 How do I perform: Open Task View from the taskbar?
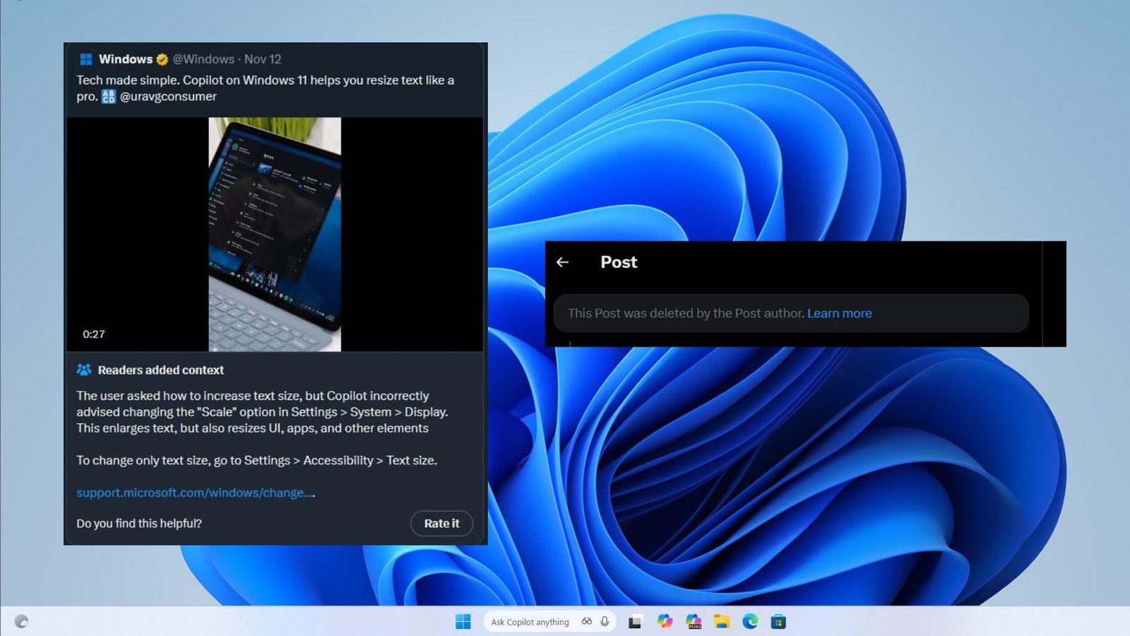pyautogui.click(x=635, y=621)
